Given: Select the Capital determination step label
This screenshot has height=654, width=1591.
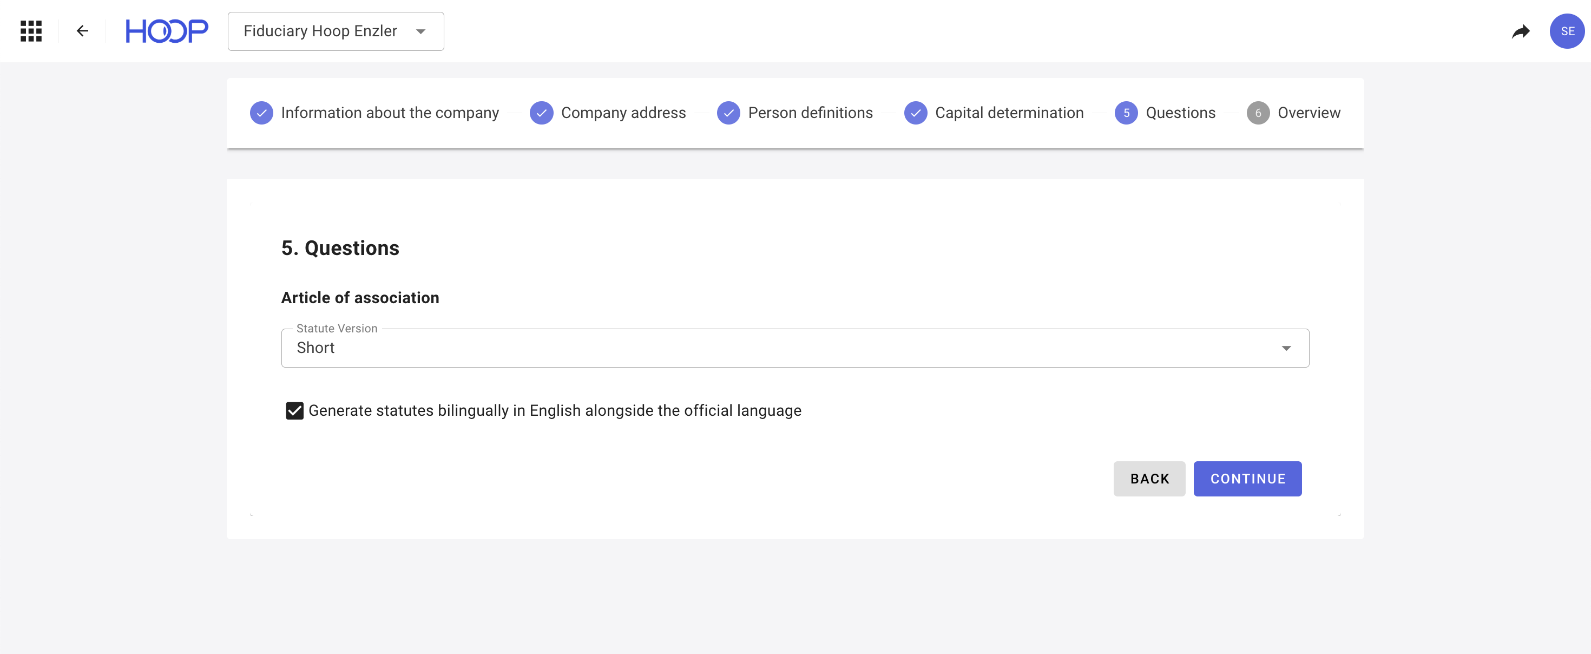Looking at the screenshot, I should tap(1009, 113).
